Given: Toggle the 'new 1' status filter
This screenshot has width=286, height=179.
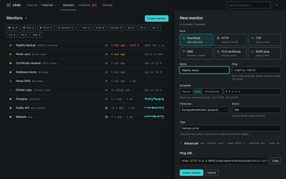Looking at the screenshot, I should click(84, 28).
